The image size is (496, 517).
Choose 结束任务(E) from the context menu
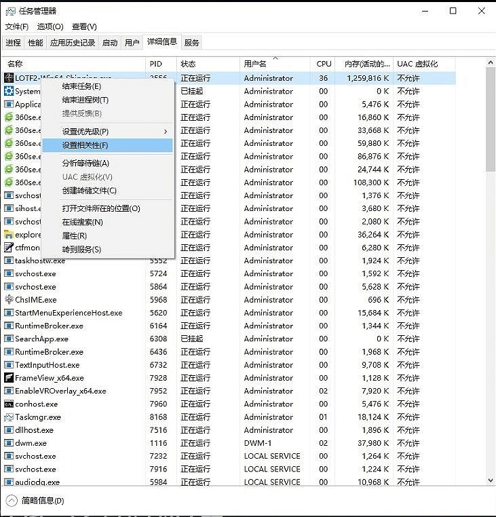point(81,86)
